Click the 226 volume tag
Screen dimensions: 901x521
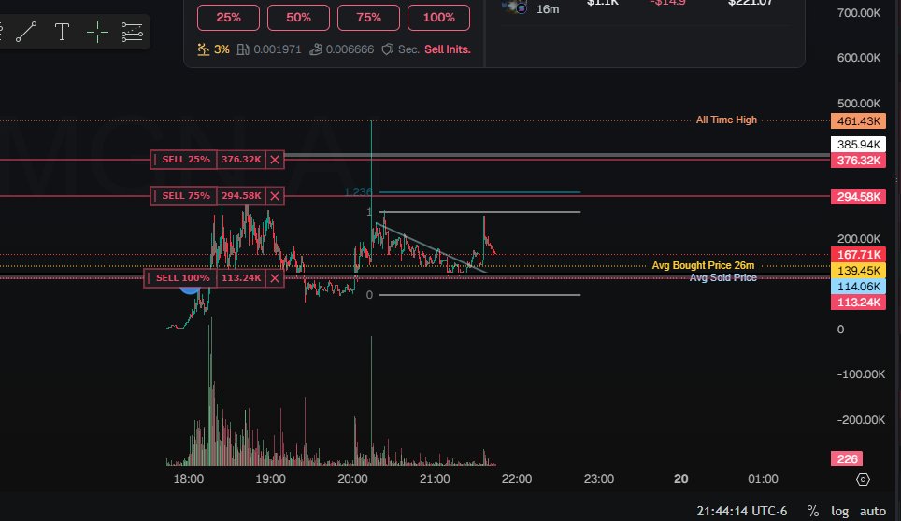tap(847, 459)
